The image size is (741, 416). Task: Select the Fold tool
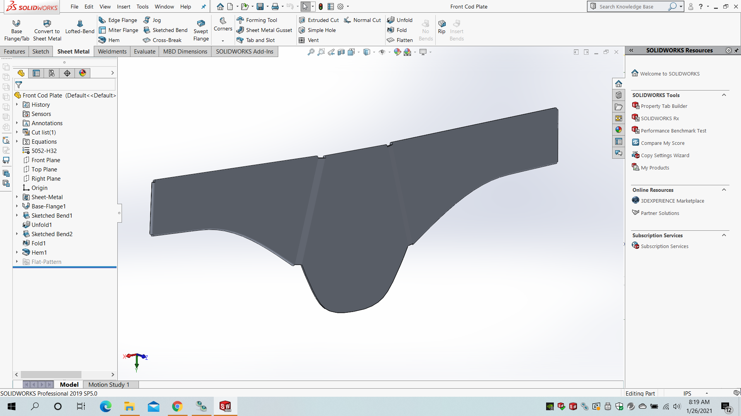[x=397, y=30]
